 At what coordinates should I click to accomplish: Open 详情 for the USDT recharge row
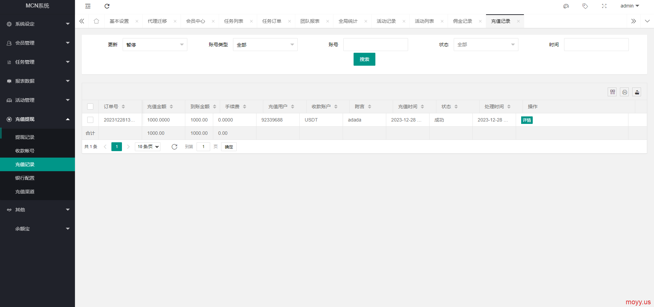527,120
